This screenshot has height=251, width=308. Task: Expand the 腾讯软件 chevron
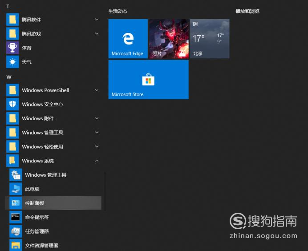coord(97,20)
